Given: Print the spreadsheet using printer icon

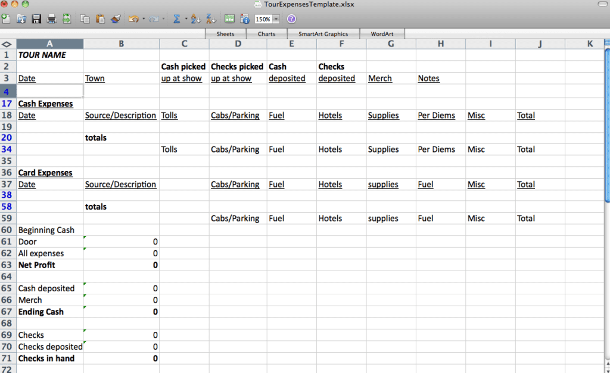Looking at the screenshot, I should pyautogui.click(x=52, y=19).
